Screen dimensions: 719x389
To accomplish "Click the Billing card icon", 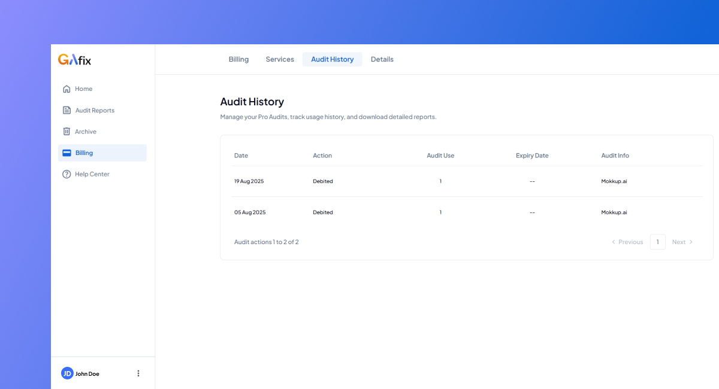I will coord(67,153).
